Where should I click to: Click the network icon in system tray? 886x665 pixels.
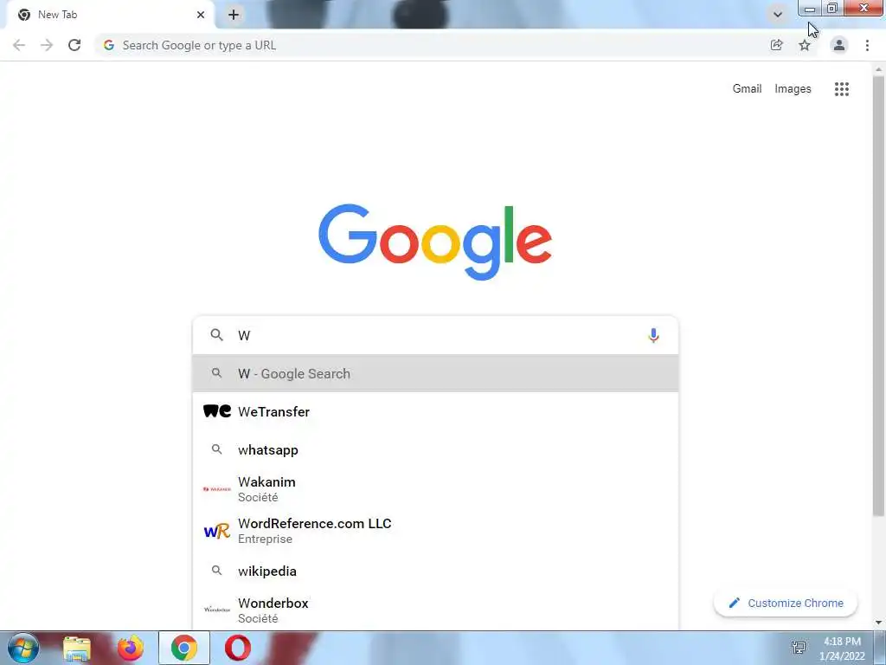799,648
